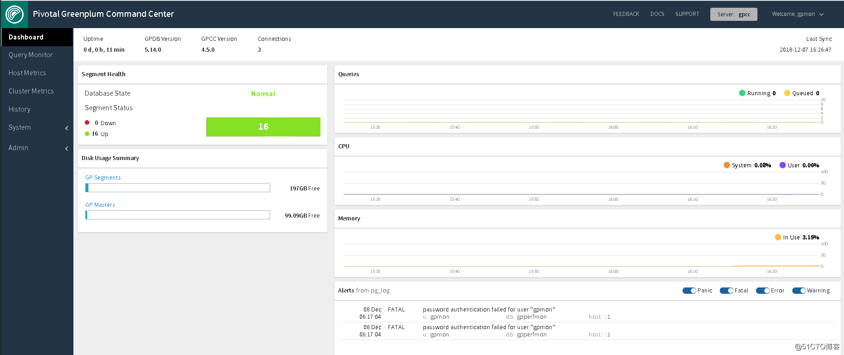This screenshot has width=844, height=355.
Task: Click the Segment Health panel title
Action: coord(103,74)
